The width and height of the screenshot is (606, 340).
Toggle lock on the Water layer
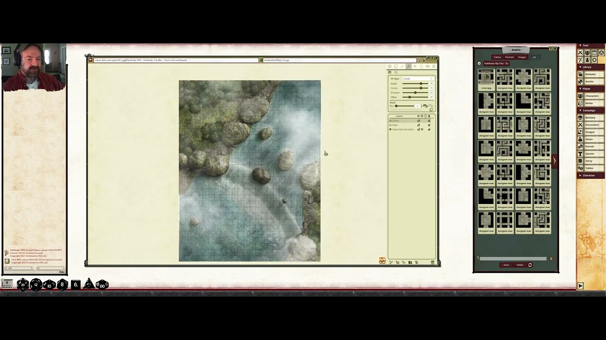click(429, 125)
